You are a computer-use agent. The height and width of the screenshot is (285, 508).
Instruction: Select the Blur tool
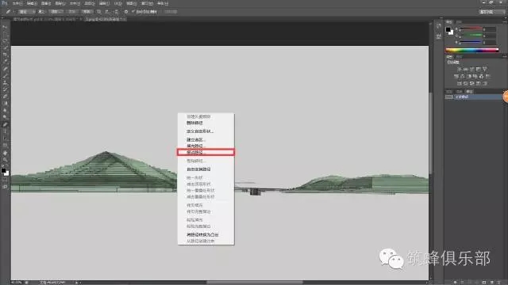coord(5,111)
